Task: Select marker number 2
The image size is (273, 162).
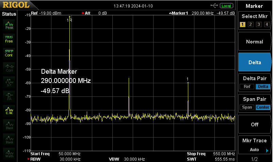Action: coord(251,24)
